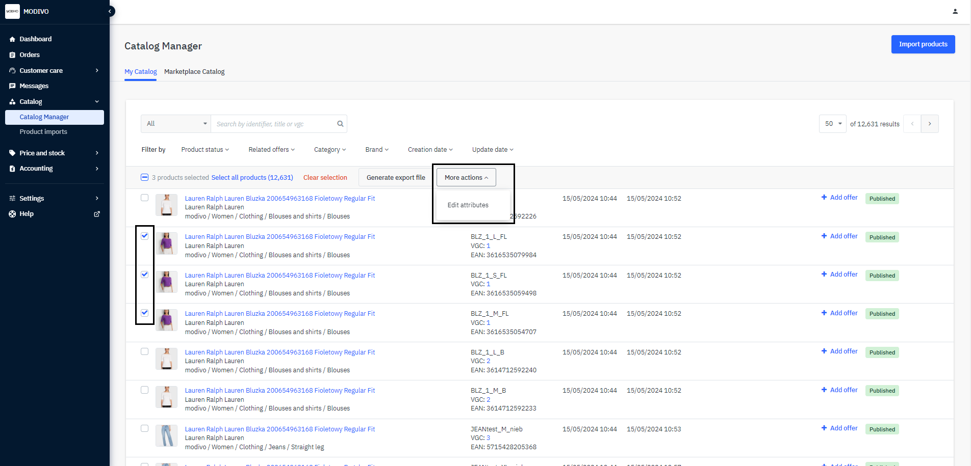Go to the next results page

pos(930,124)
